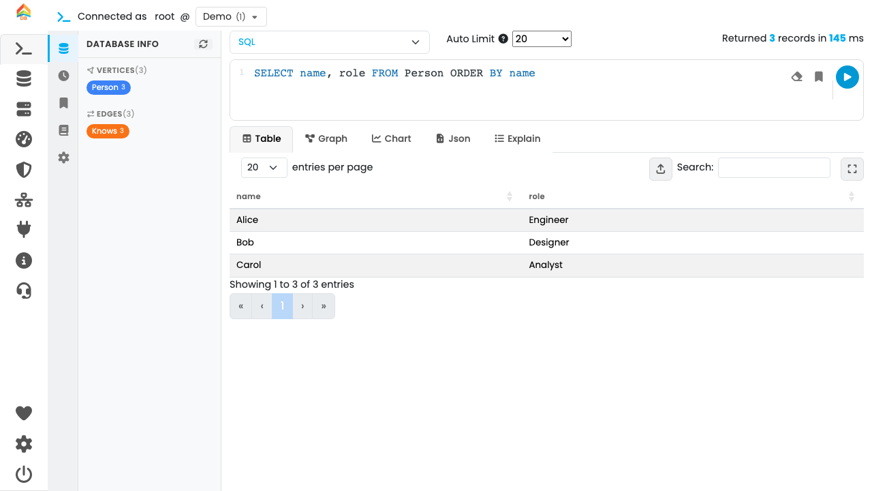Go to pagination page 1

pos(282,306)
